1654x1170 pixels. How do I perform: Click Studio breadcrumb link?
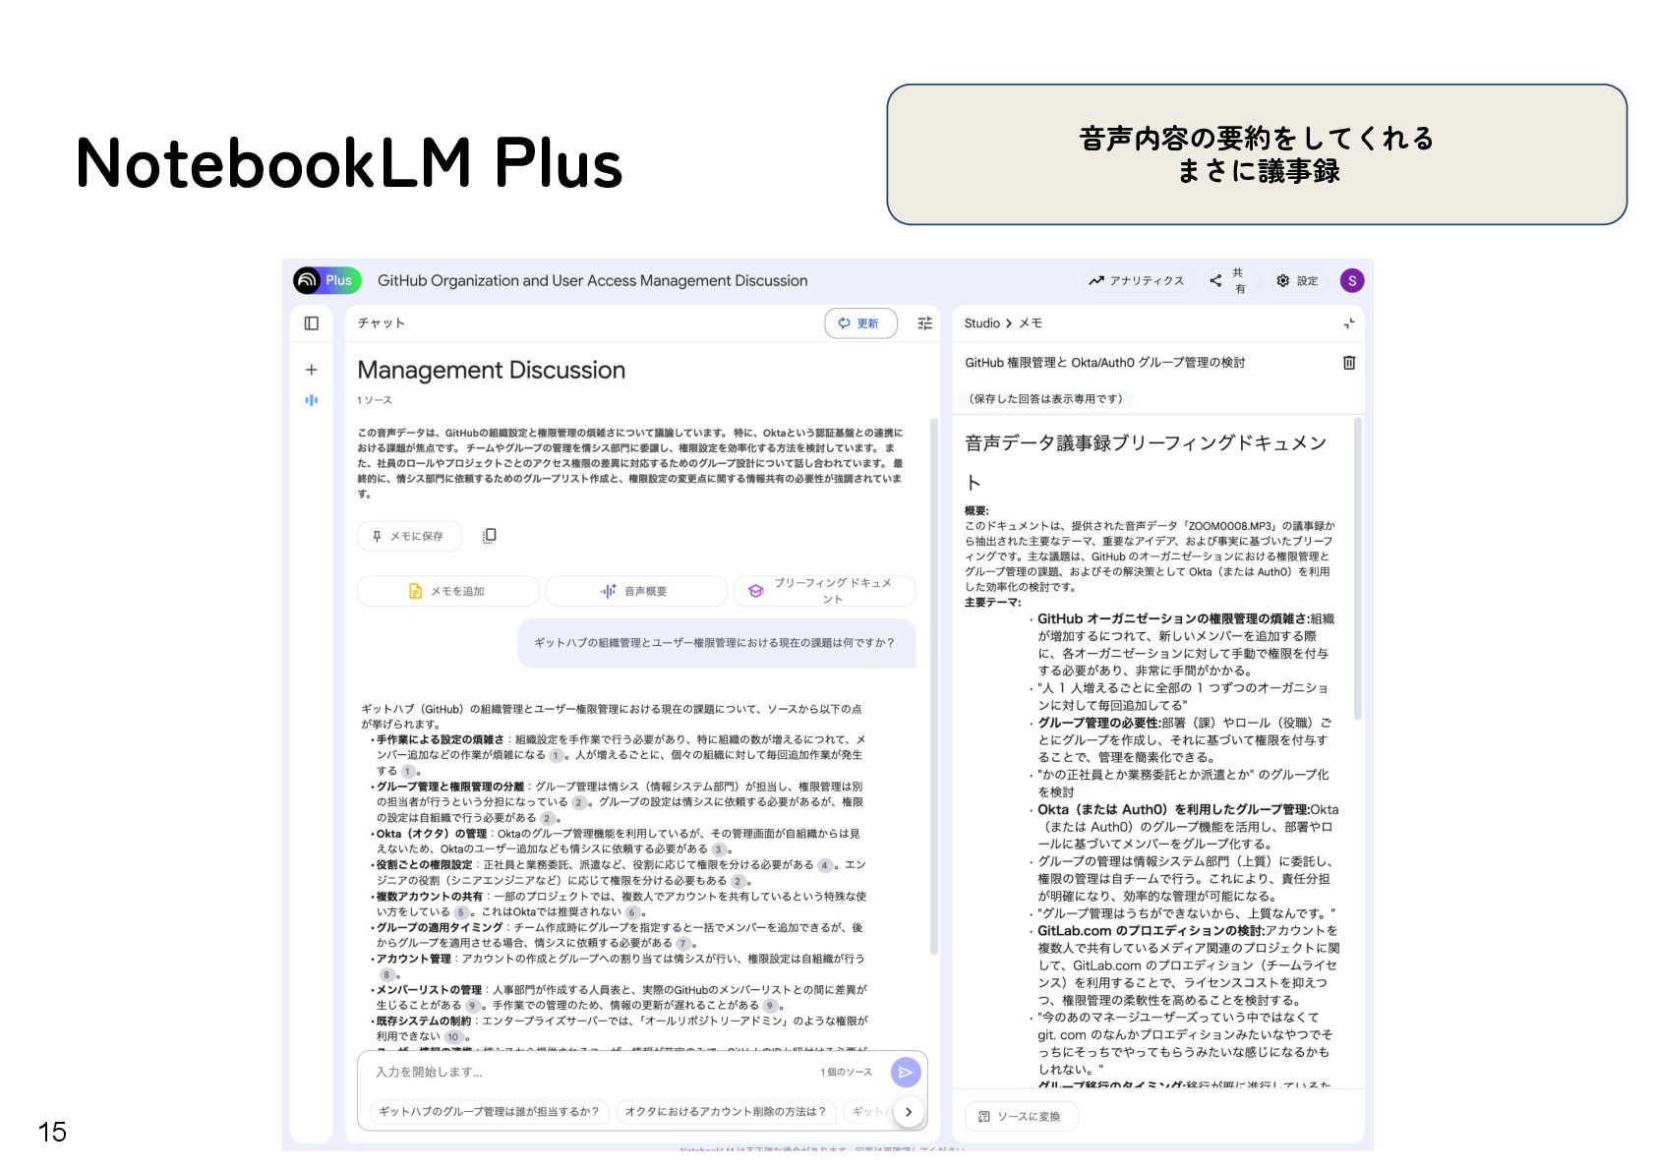tap(981, 323)
